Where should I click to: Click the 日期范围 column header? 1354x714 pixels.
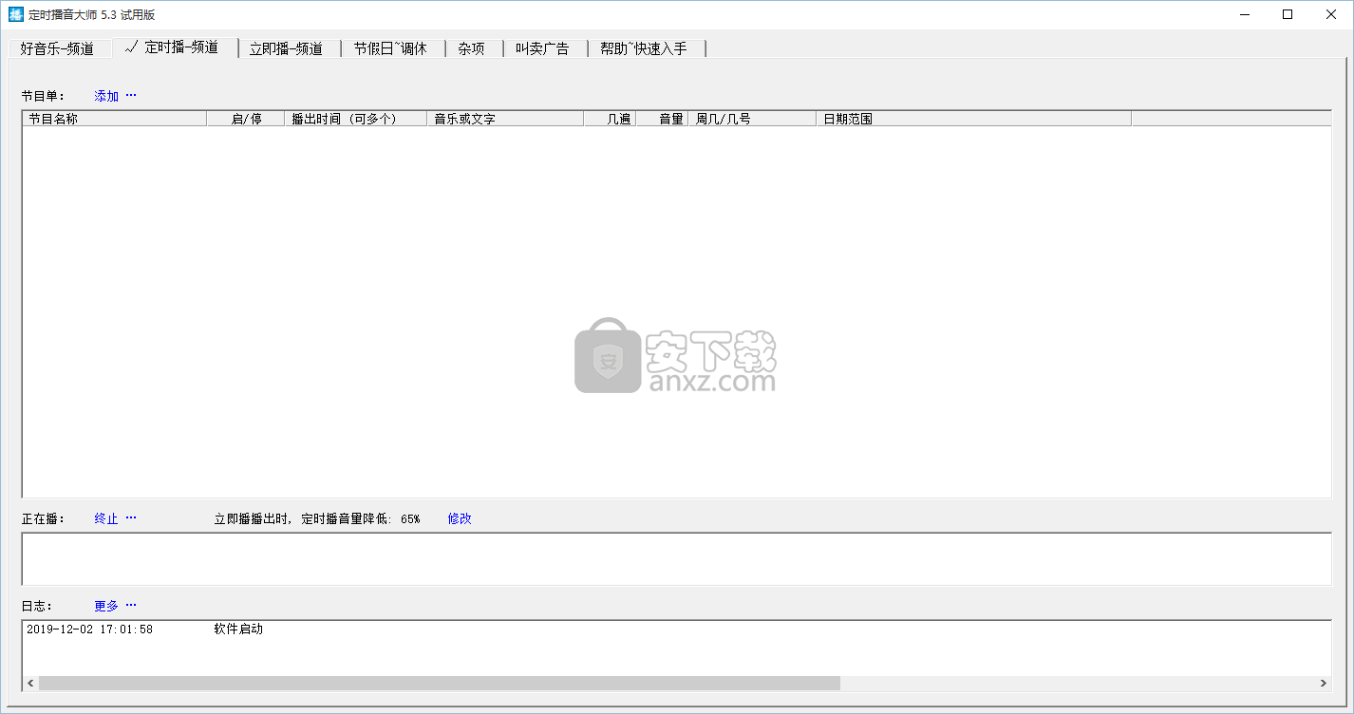point(973,119)
